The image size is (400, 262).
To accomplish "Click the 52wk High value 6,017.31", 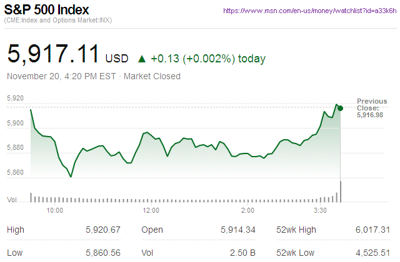I will tap(371, 230).
